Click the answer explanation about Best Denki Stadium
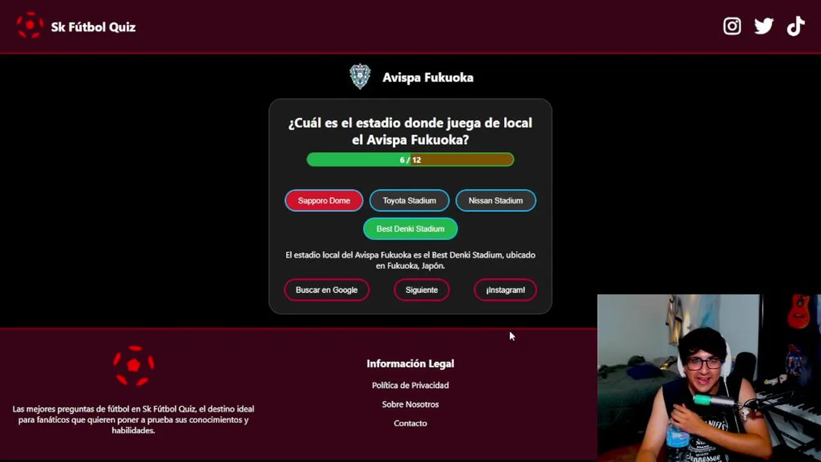821x462 pixels. click(x=410, y=260)
